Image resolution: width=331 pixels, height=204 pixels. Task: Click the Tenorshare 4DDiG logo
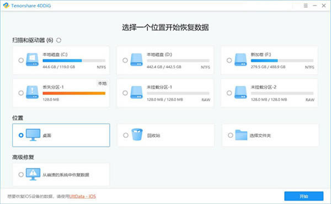point(6,6)
